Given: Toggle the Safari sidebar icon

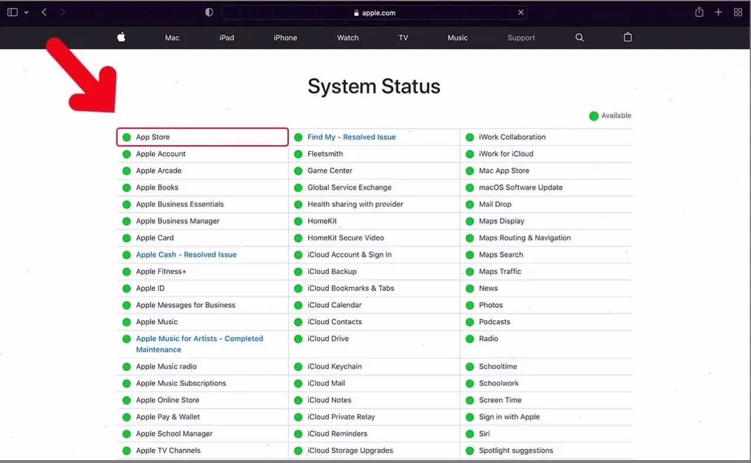Looking at the screenshot, I should tap(12, 12).
